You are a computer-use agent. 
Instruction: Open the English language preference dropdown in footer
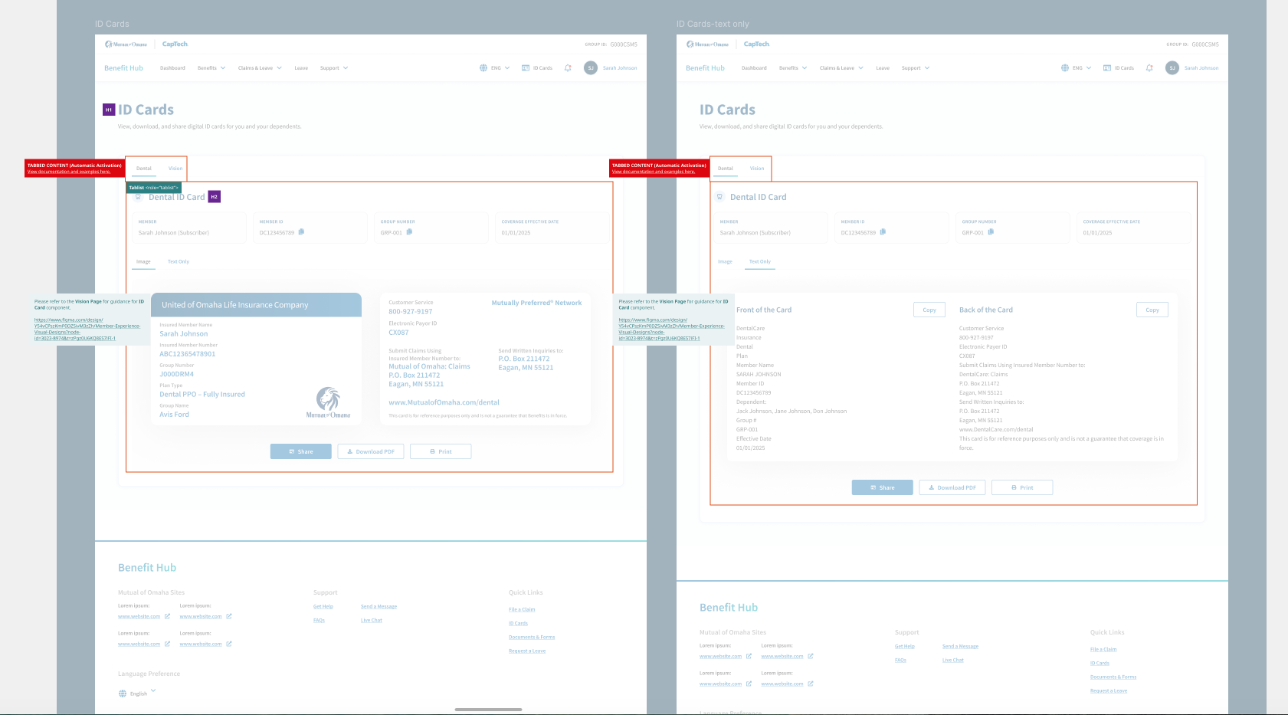[x=143, y=694]
